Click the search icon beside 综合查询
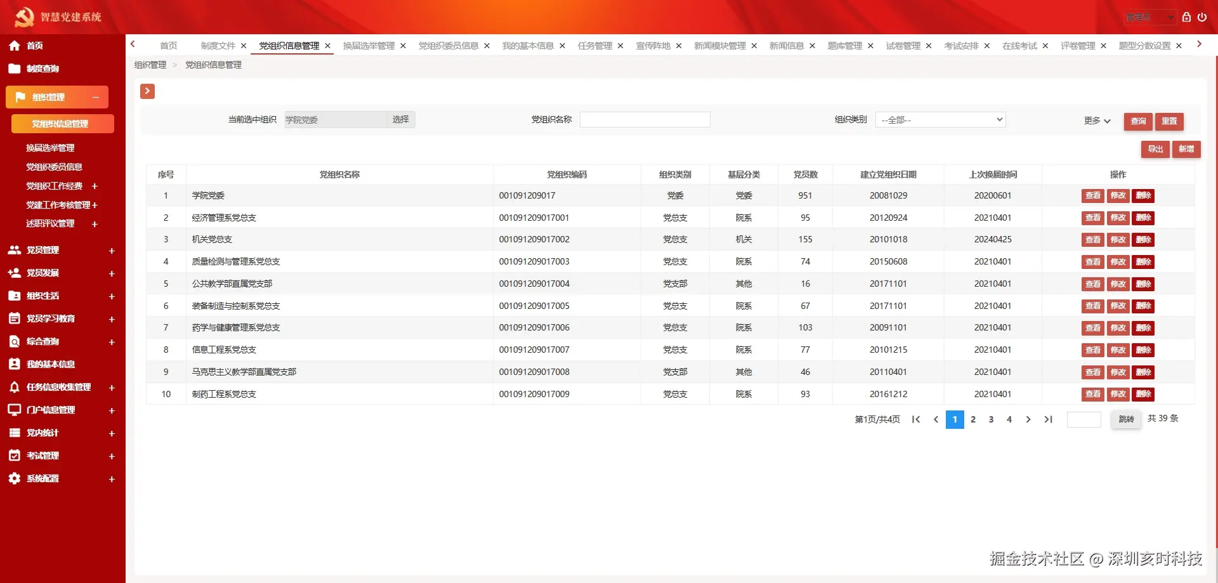 point(15,341)
